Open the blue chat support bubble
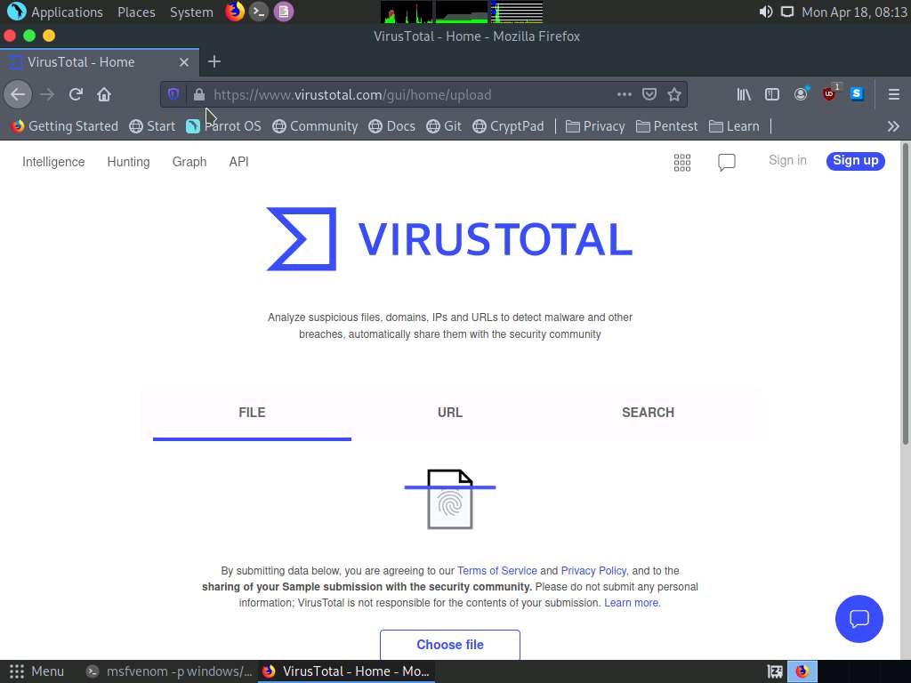The width and height of the screenshot is (911, 683). [x=859, y=619]
